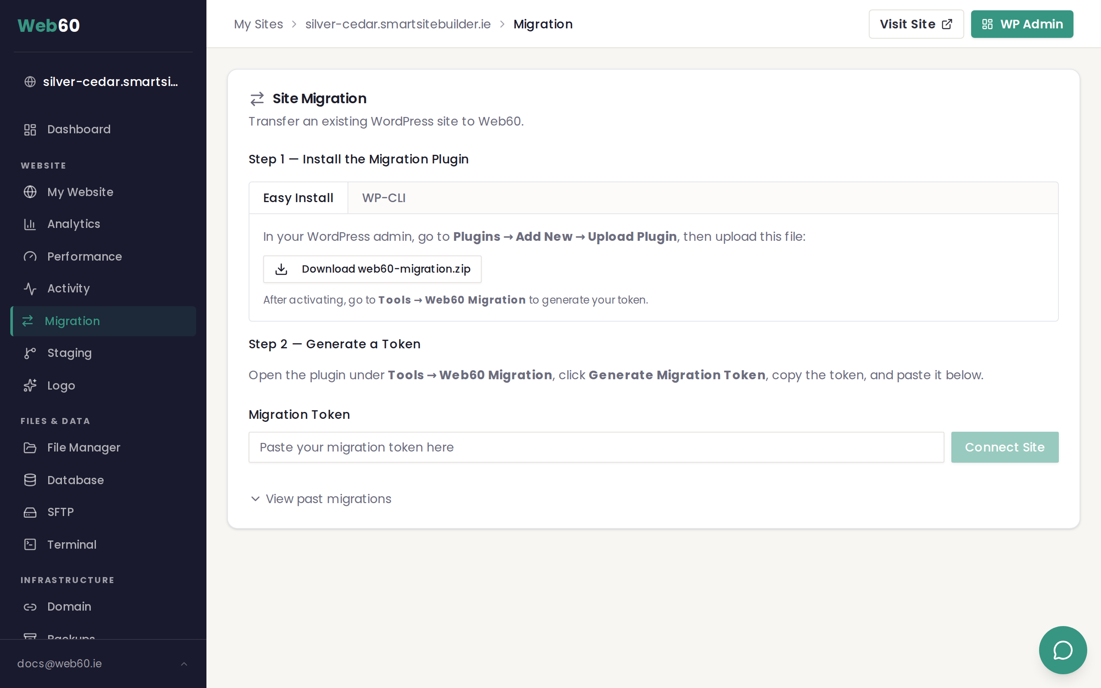The width and height of the screenshot is (1101, 688).
Task: Select the Analytics sidebar icon
Action: pos(30,224)
